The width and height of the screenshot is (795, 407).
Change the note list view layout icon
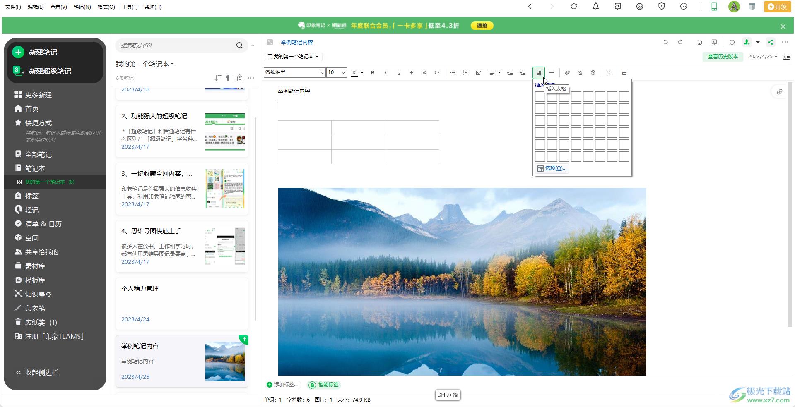tap(229, 78)
